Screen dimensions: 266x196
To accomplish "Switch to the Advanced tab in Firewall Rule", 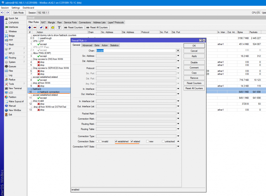I will click(87, 45).
